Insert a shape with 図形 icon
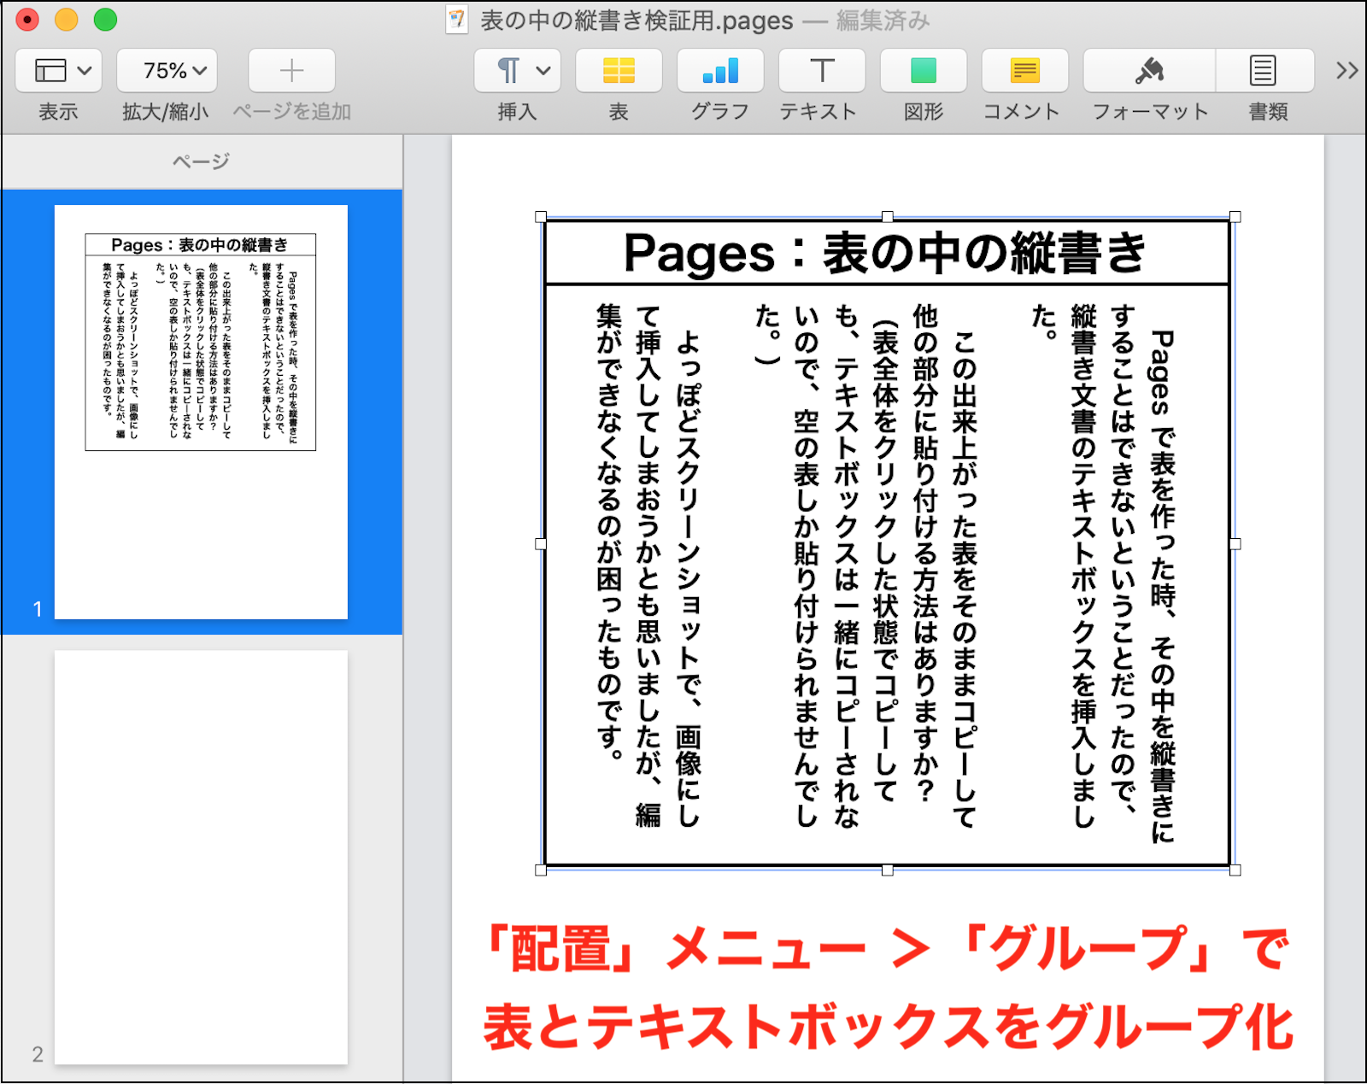Viewport: 1367px width, 1084px height. pyautogui.click(x=923, y=70)
